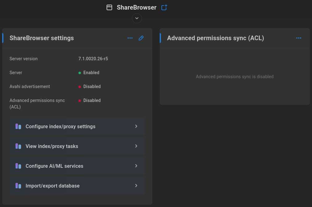Click server version value 7.1.0020.26-r5
The image size is (312, 207).
93,59
